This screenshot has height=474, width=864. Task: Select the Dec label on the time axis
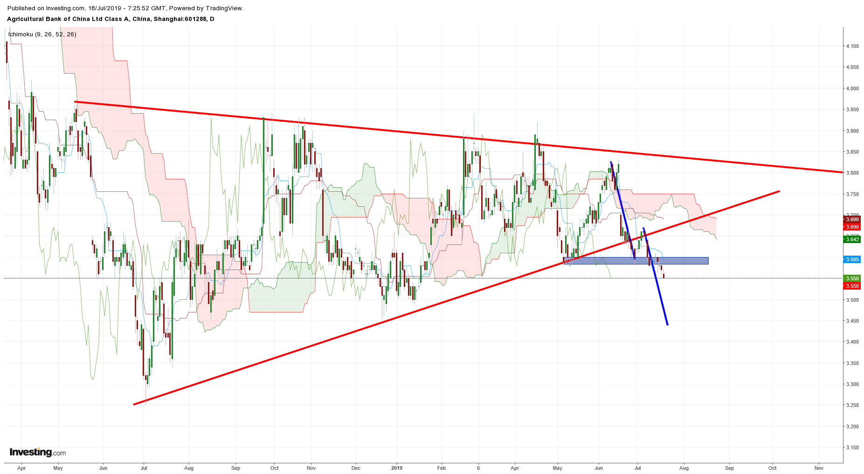[356, 468]
